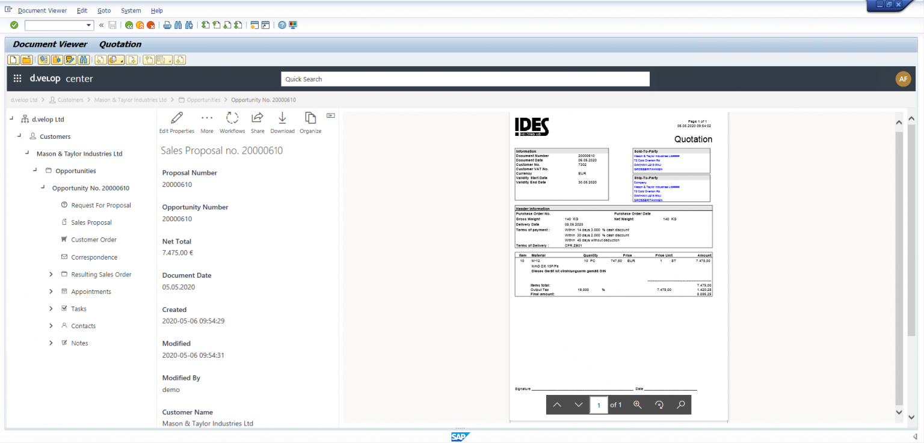Collapse the properties panel toggle icon

[330, 115]
